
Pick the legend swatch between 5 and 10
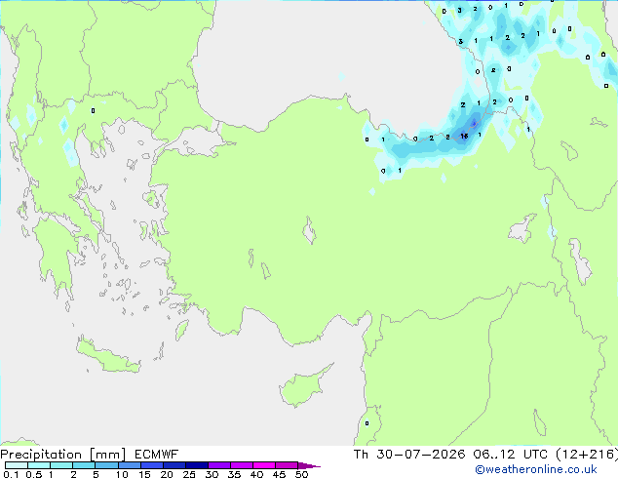pos(106,465)
